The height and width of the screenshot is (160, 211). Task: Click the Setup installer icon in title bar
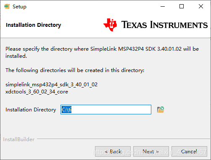(x=7, y=6)
